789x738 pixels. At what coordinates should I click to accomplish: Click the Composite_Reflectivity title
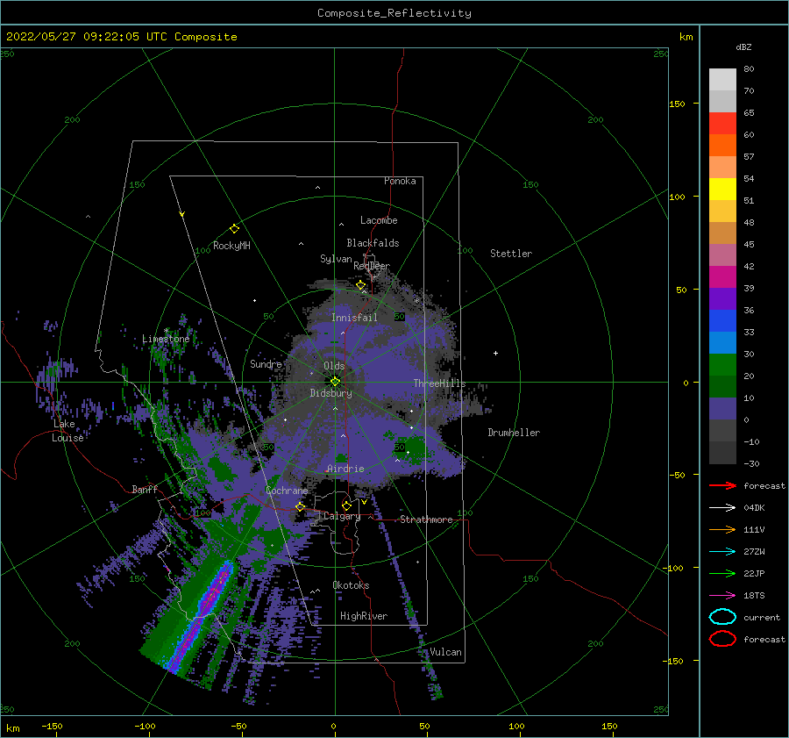coord(394,13)
